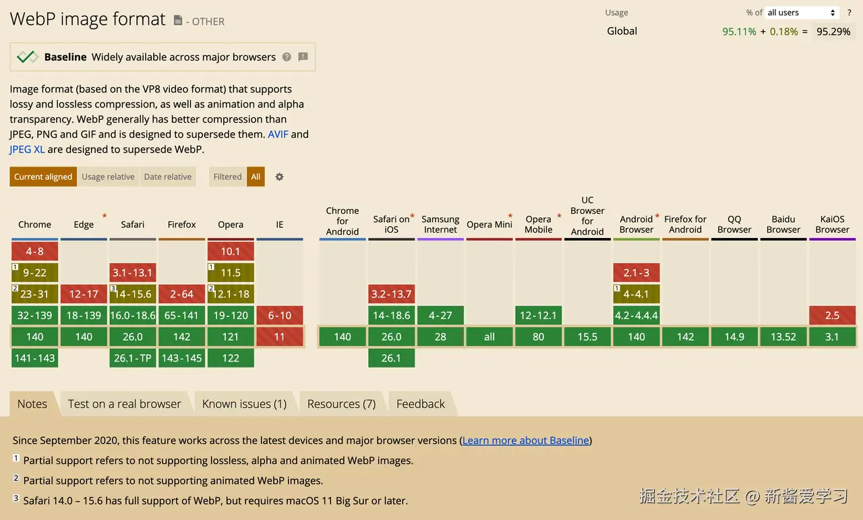Click Opera version 122 cell
863x520 pixels.
click(x=231, y=358)
